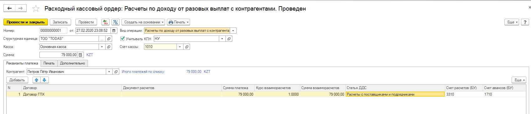Add document to favorites star
The height and width of the screenshot is (114, 531).
36,8
